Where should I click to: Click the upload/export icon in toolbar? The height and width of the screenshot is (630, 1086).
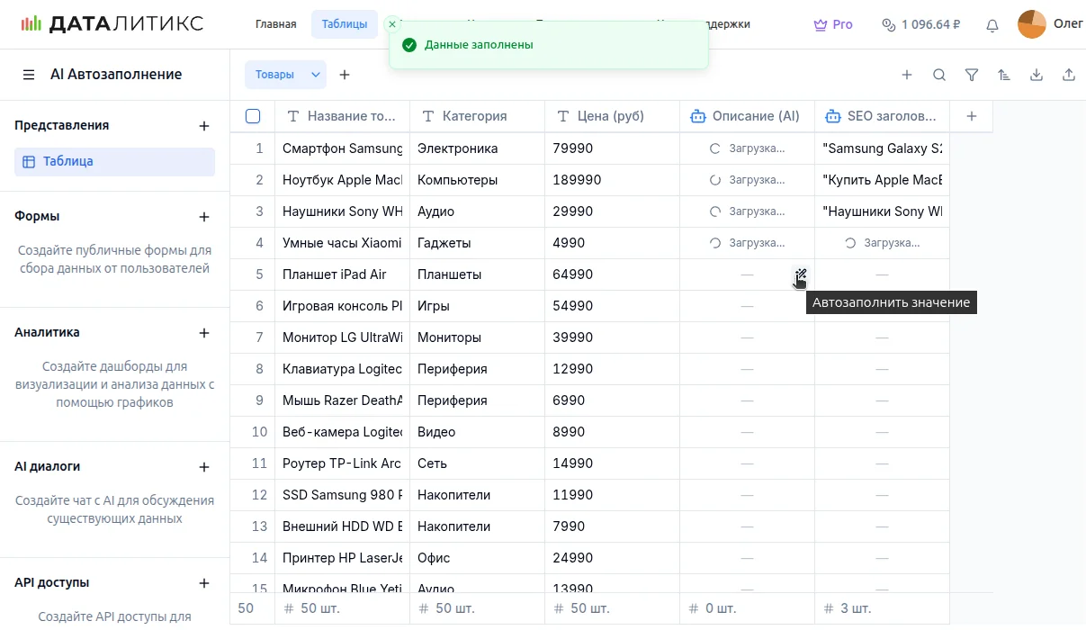[x=1068, y=76]
